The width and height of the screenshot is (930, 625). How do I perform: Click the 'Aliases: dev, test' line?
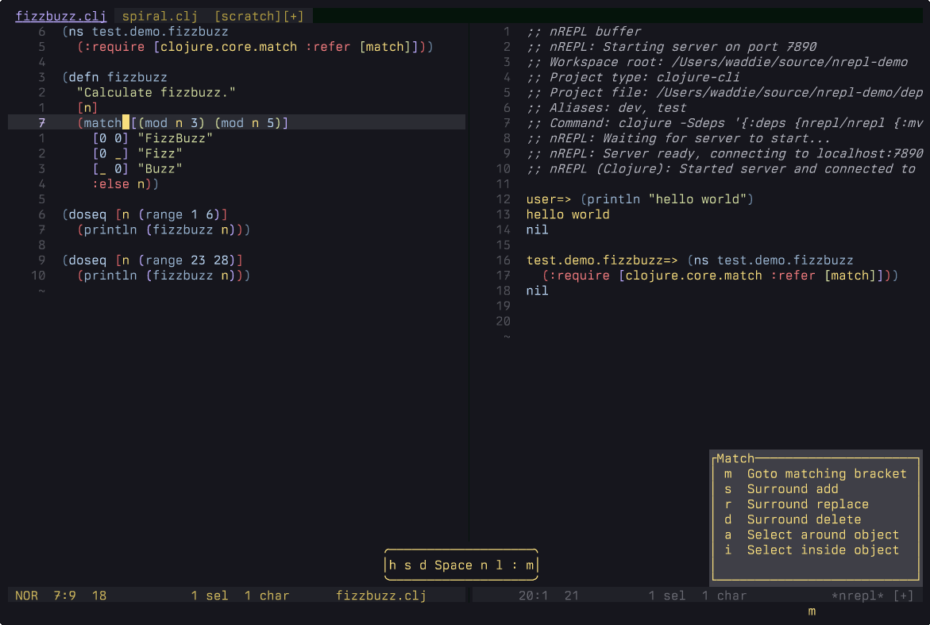pos(606,108)
